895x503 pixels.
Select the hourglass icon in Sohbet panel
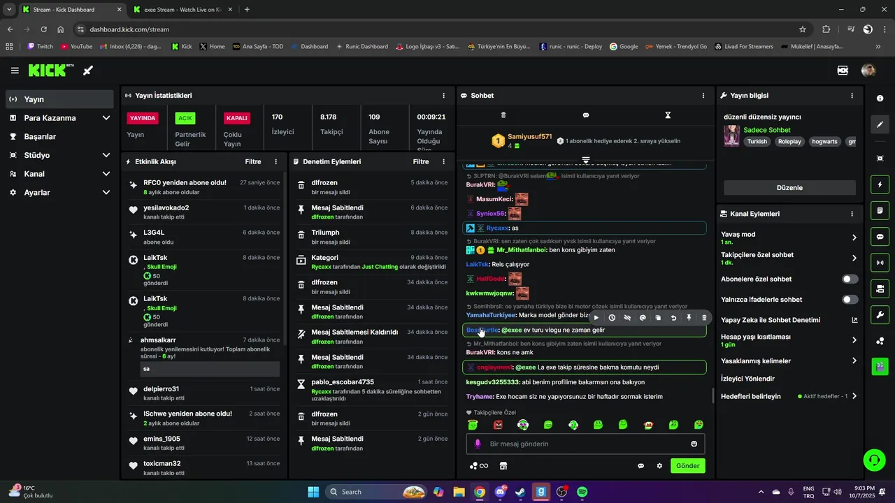click(x=668, y=115)
